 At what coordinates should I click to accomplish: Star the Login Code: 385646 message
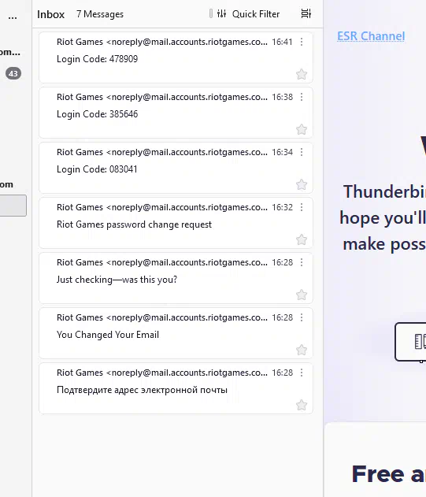pyautogui.click(x=302, y=129)
